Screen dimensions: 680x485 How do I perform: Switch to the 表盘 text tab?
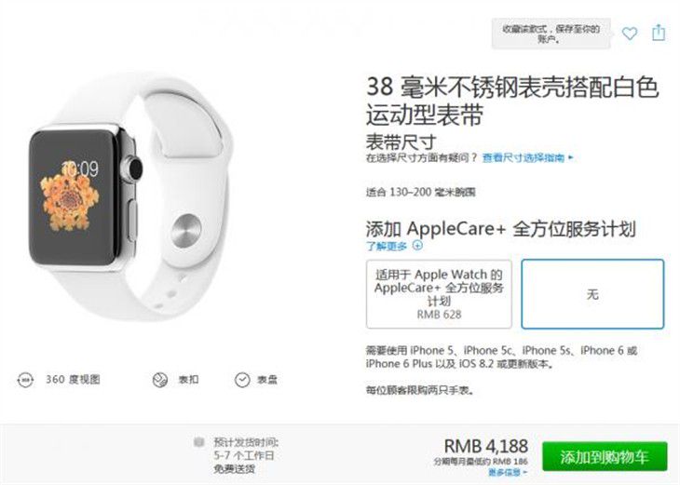coord(267,380)
